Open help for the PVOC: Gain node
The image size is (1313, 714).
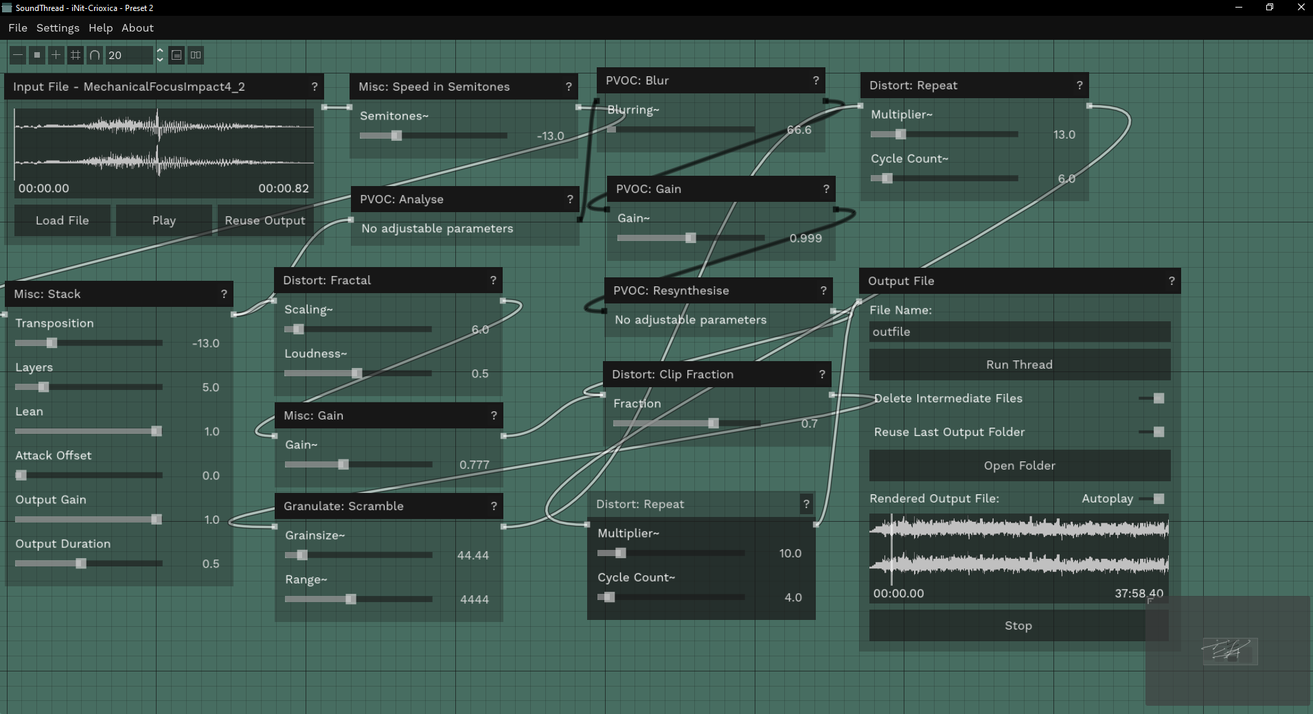pyautogui.click(x=826, y=189)
